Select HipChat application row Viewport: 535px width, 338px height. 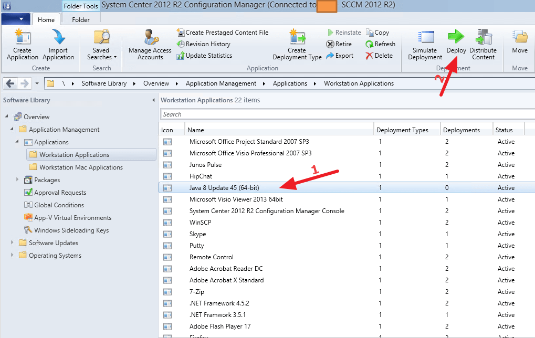(x=347, y=176)
